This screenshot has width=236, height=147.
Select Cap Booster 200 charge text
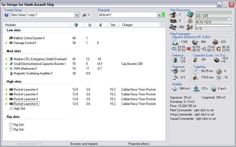click(132, 64)
